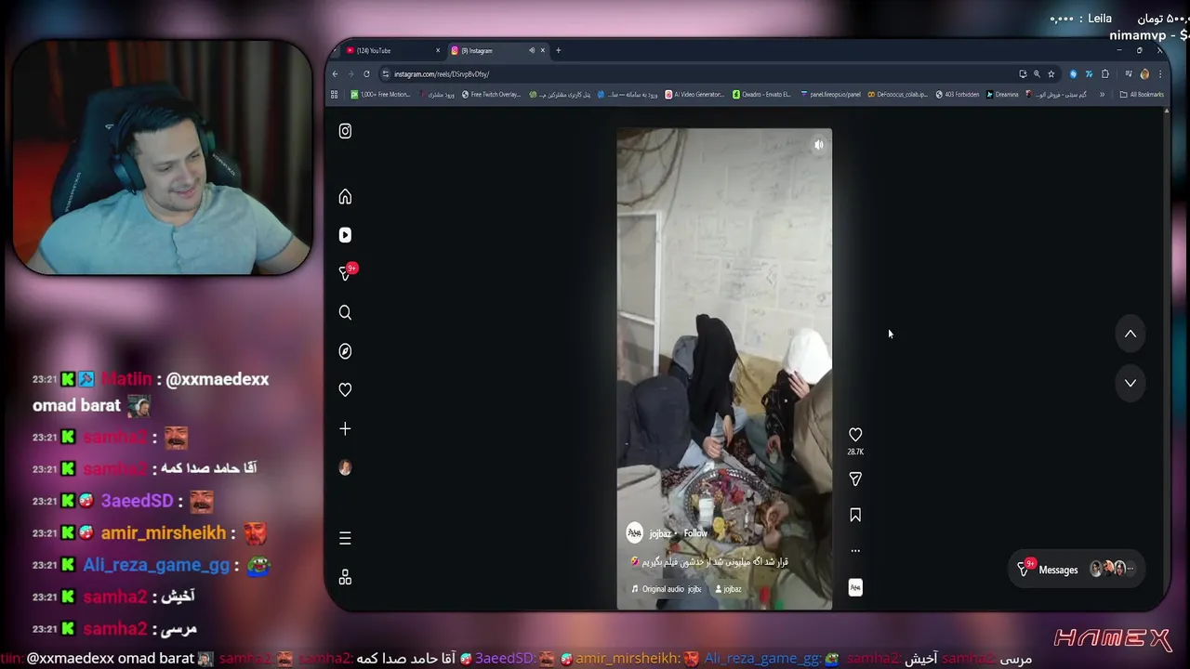The image size is (1190, 669).
Task: Open 'AI Video Generator' bookmark
Action: pyautogui.click(x=694, y=94)
